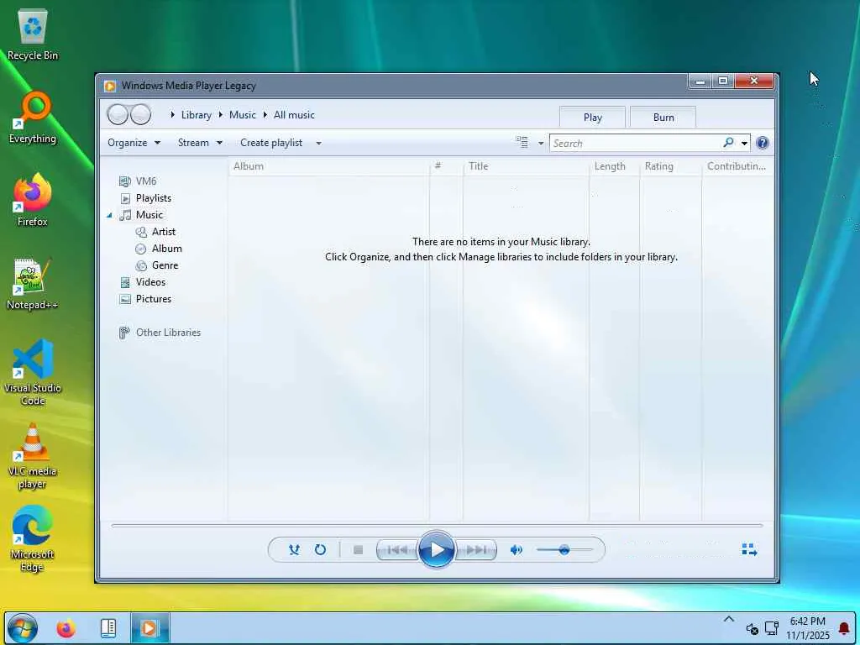The width and height of the screenshot is (860, 645).
Task: Click the seek bar above the playback controls
Action: pos(437,526)
